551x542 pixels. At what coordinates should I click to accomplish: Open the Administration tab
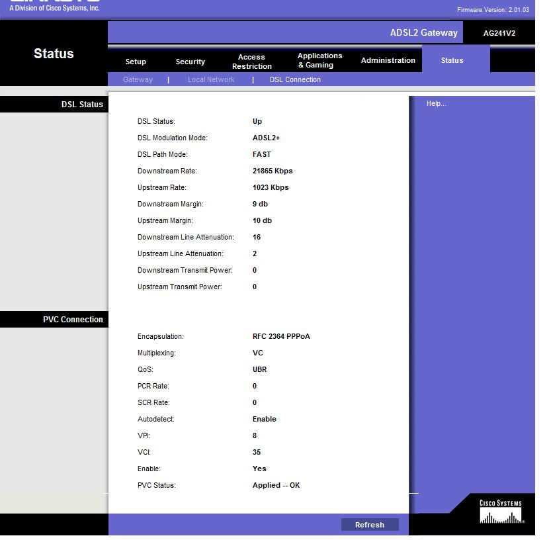tap(388, 60)
